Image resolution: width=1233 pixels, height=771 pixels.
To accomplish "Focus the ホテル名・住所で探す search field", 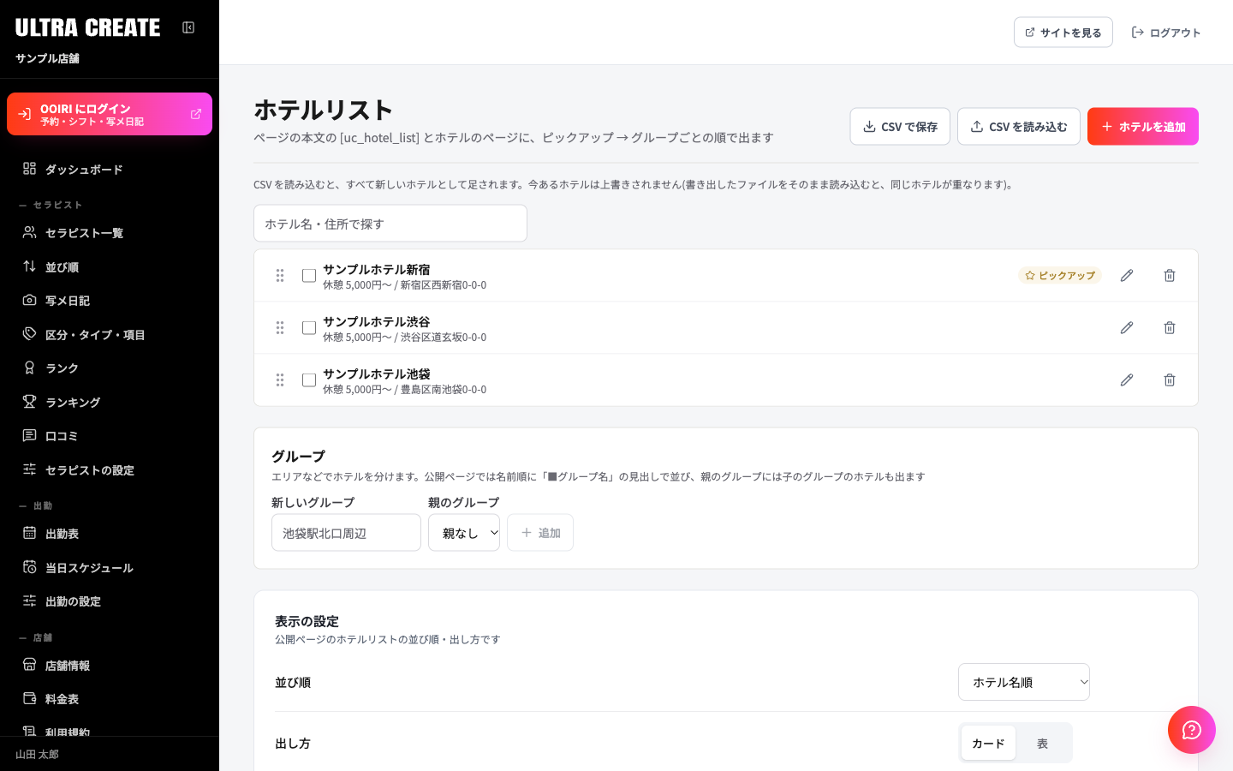I will (x=390, y=224).
